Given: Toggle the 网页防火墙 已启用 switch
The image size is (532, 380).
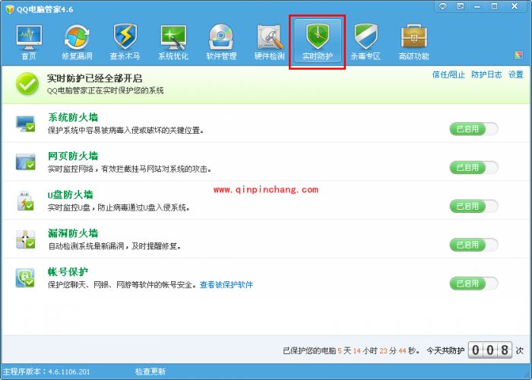Looking at the screenshot, I should [473, 168].
